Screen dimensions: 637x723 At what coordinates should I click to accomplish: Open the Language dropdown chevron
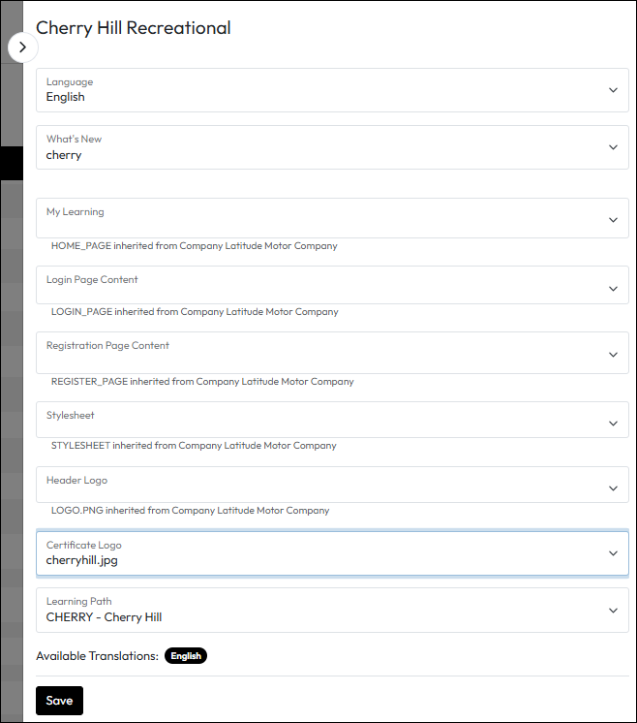click(613, 90)
